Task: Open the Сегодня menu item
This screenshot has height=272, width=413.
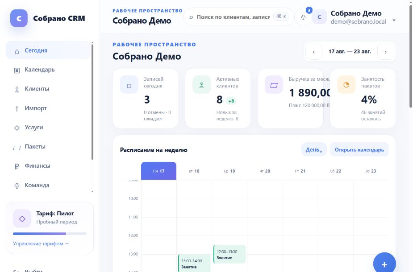Action: (x=48, y=50)
